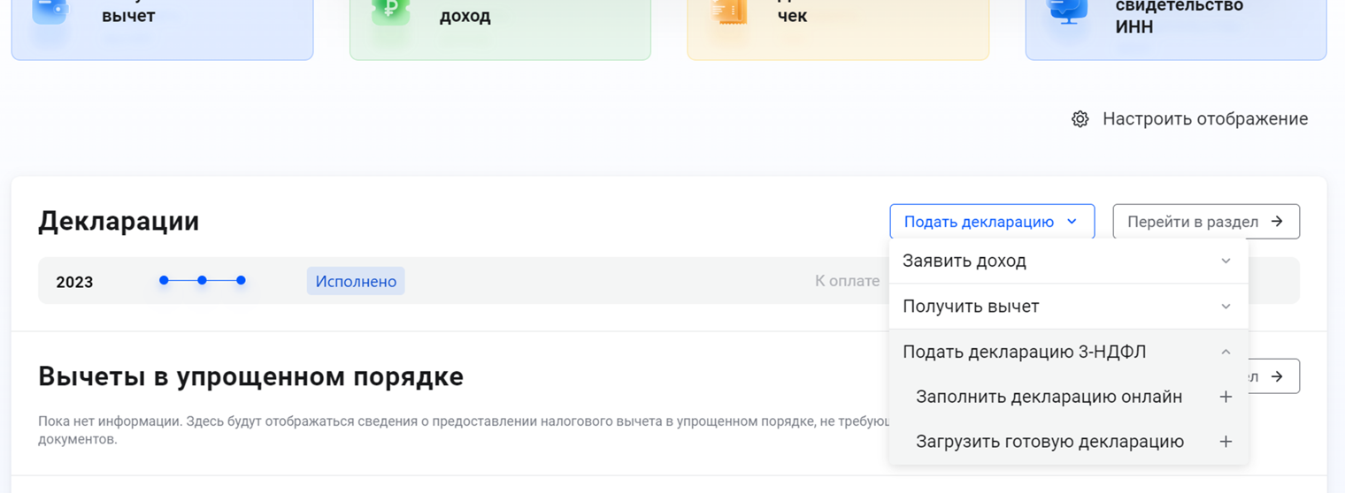Viewport: 1345px width, 493px height.
Task: Click the Настроить отображение link
Action: point(1204,119)
